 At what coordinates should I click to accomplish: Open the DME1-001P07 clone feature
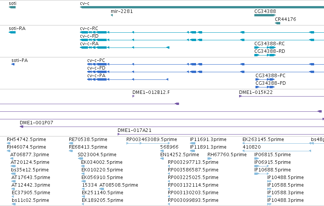(x=172, y=127)
